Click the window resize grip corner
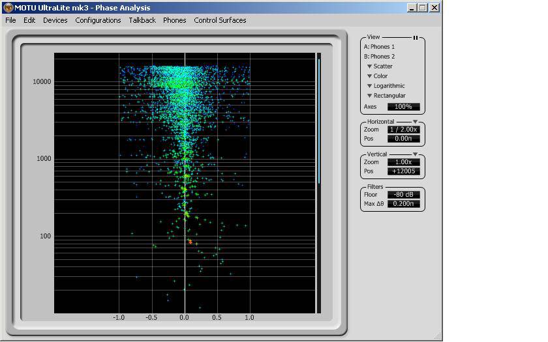Viewport: 548px width, 342px height. (438, 336)
